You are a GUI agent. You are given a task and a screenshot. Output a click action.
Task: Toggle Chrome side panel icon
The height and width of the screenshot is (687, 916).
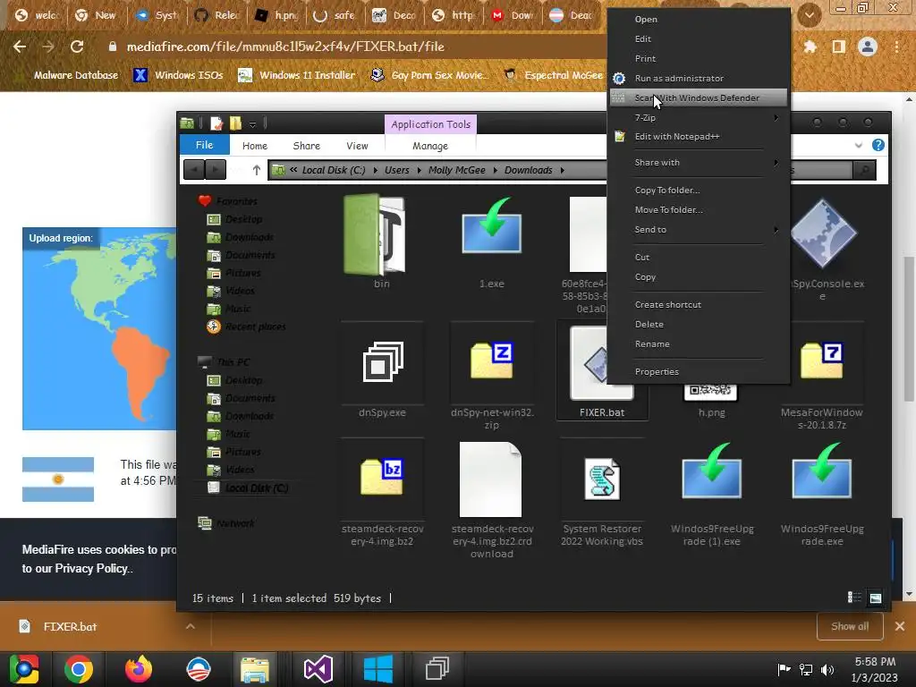[839, 47]
